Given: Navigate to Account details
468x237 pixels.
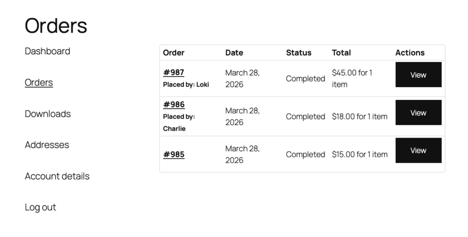Looking at the screenshot, I should (57, 176).
